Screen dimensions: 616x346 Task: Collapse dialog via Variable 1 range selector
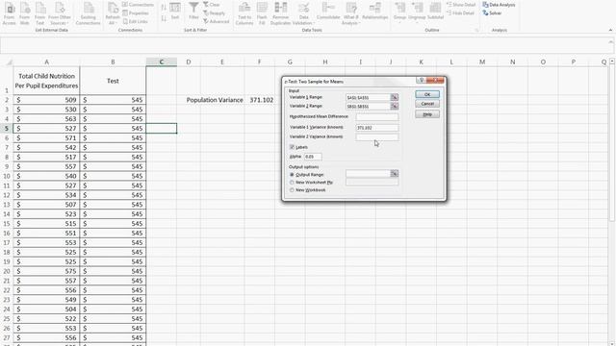pos(394,97)
